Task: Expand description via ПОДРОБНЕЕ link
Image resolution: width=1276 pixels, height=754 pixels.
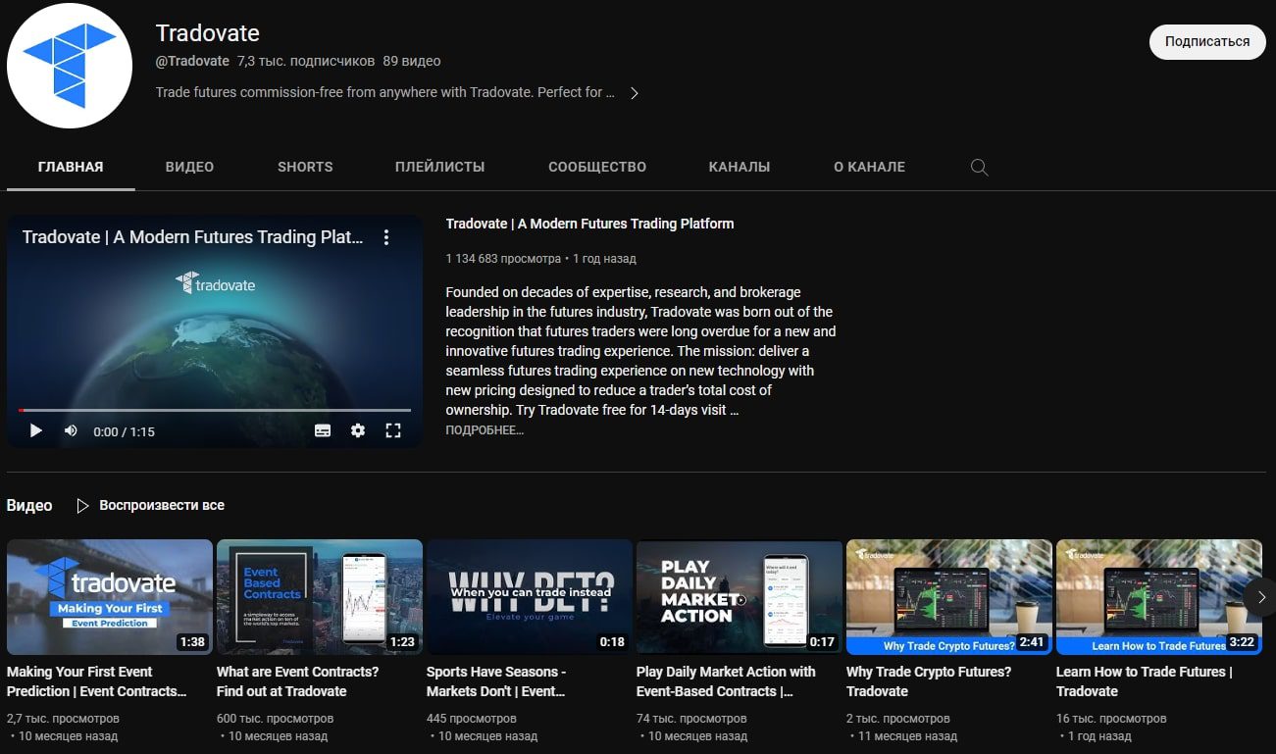Action: 485,430
